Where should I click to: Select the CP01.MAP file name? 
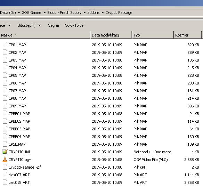click(x=17, y=45)
